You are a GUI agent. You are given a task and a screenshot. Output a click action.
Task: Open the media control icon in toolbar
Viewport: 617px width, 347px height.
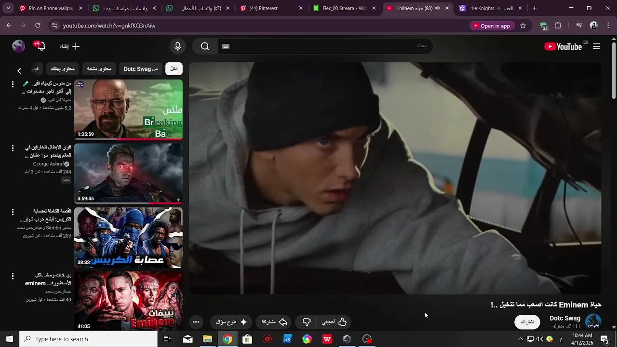point(579,26)
